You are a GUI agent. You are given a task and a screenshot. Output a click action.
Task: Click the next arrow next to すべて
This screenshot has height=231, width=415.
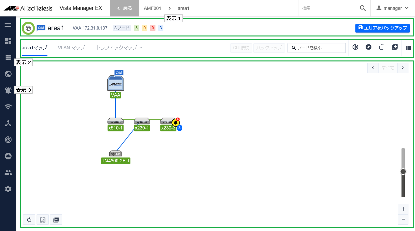tap(403, 68)
